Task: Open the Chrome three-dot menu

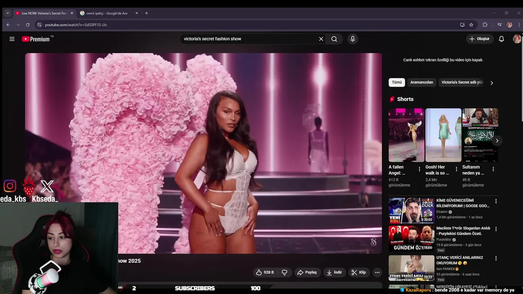Action: point(519,24)
